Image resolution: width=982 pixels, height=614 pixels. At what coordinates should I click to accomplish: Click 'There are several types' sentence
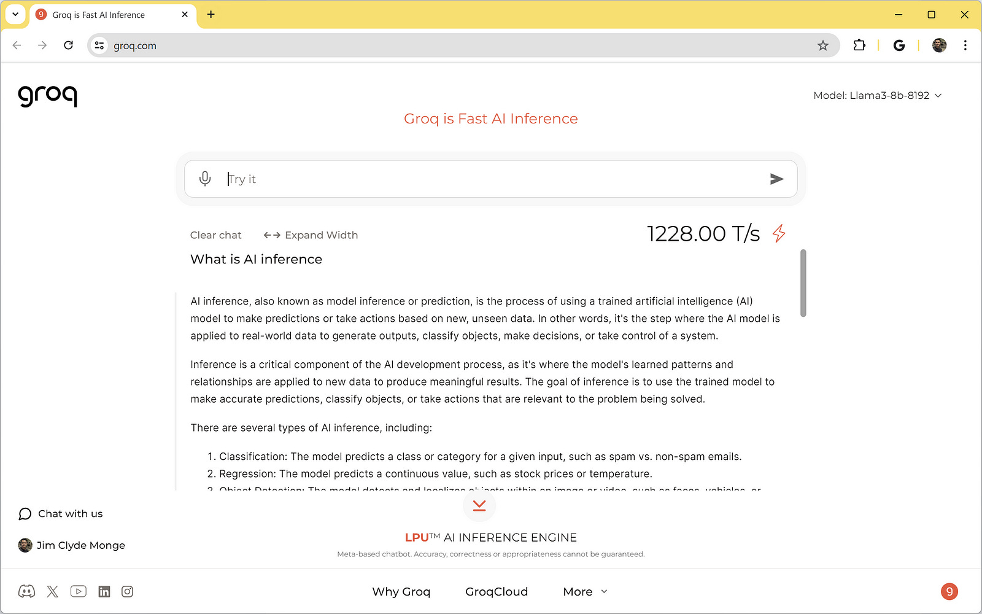coord(311,428)
